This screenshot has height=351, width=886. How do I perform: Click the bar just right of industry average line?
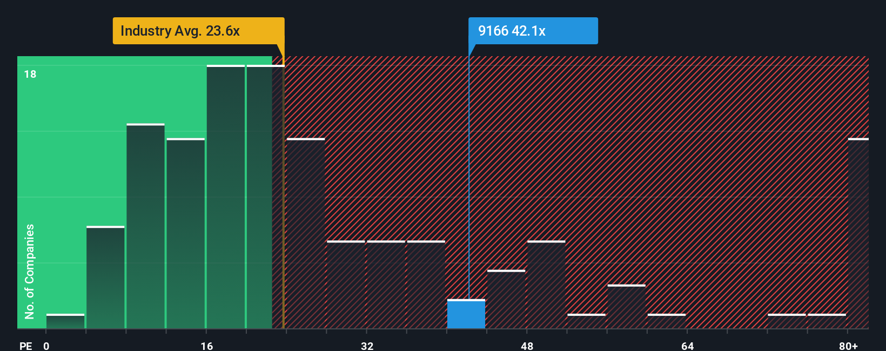pyautogui.click(x=306, y=233)
